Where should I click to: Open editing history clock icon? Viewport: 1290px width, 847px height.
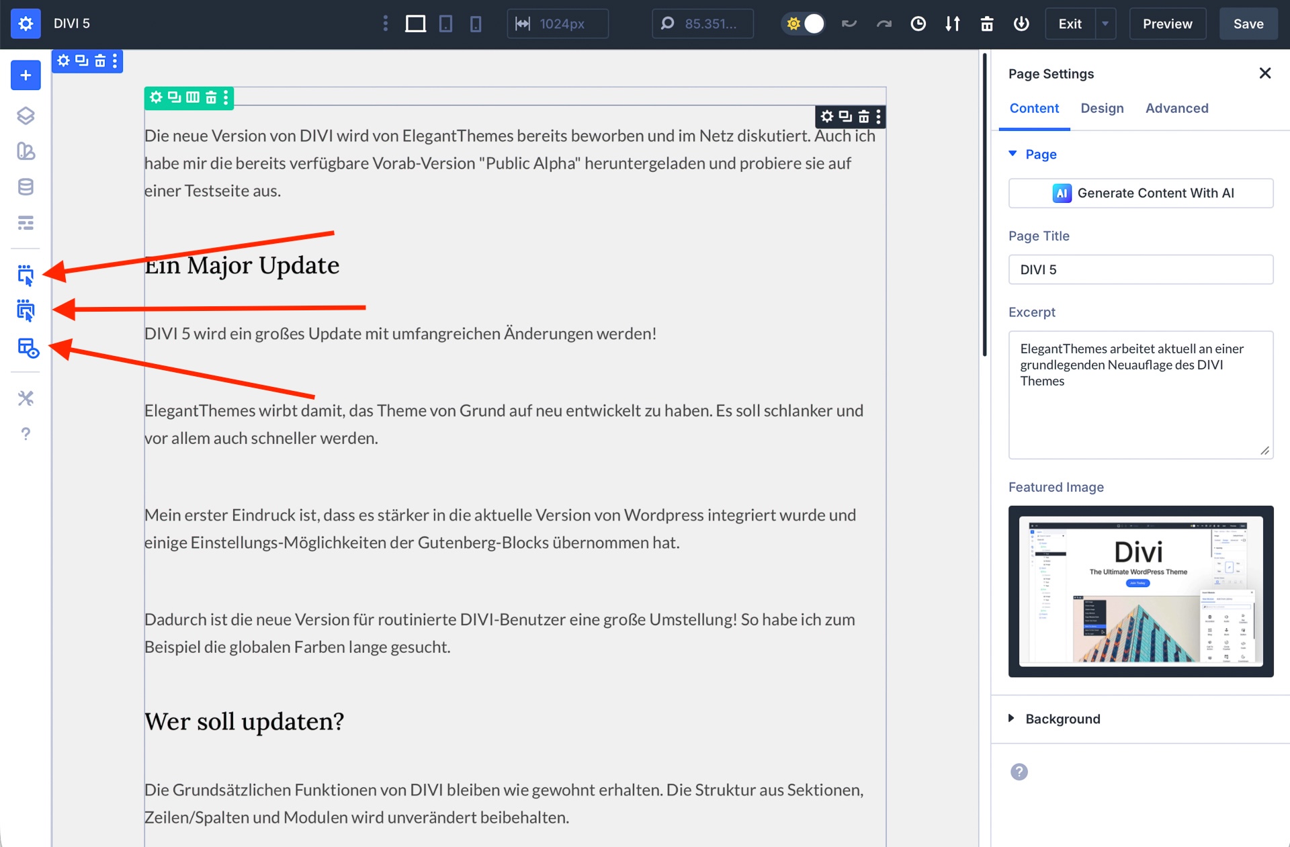coord(918,24)
